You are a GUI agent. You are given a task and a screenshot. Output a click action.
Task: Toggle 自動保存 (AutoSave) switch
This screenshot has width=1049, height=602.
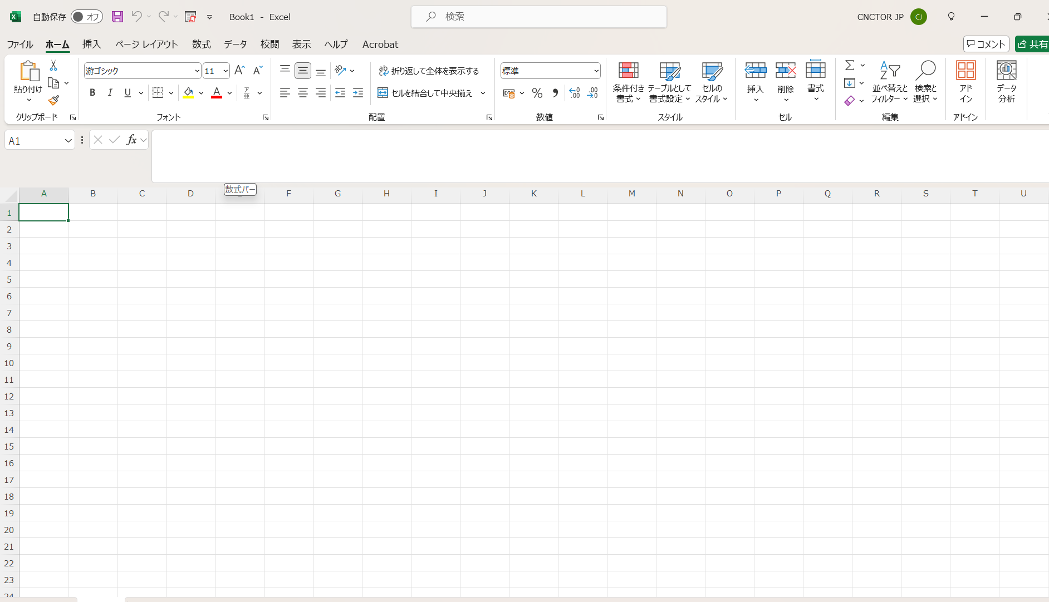87,17
